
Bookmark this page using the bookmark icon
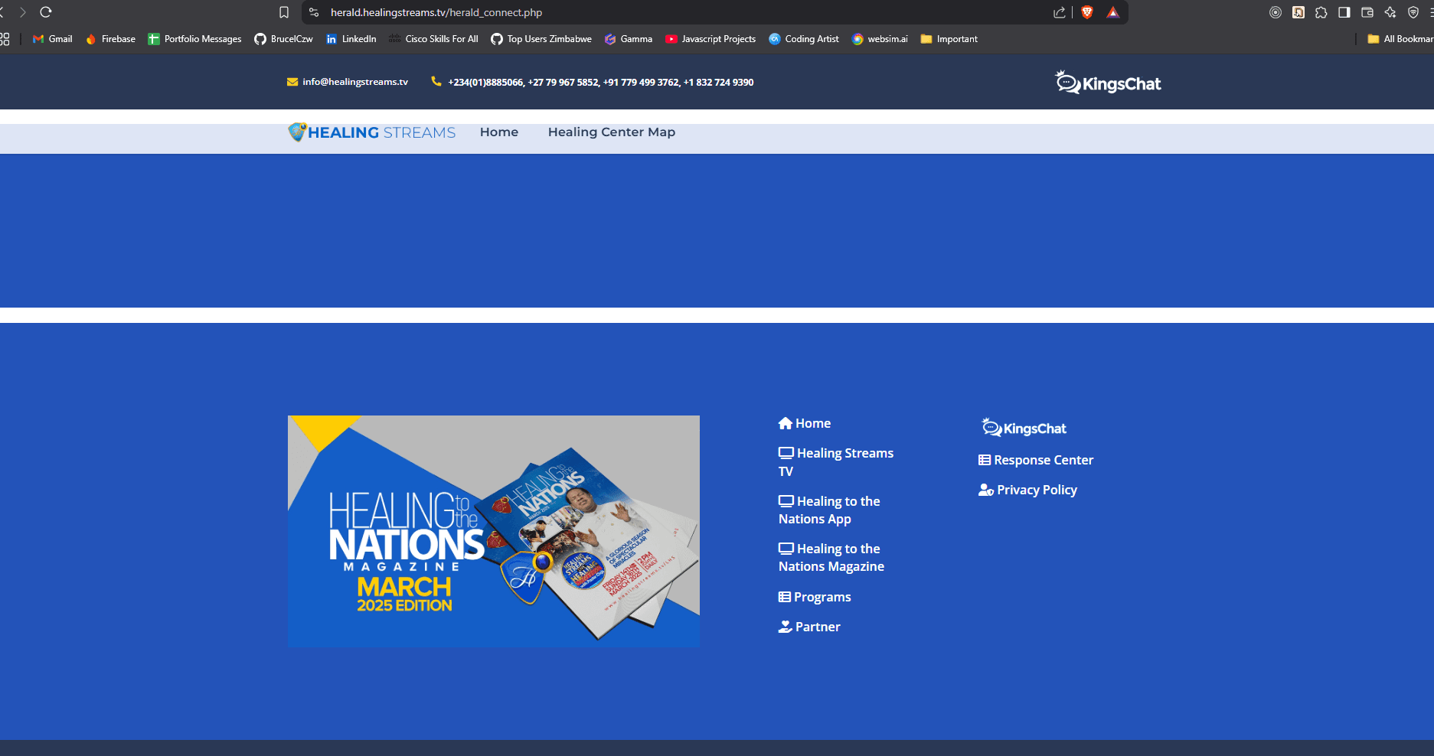pos(284,12)
